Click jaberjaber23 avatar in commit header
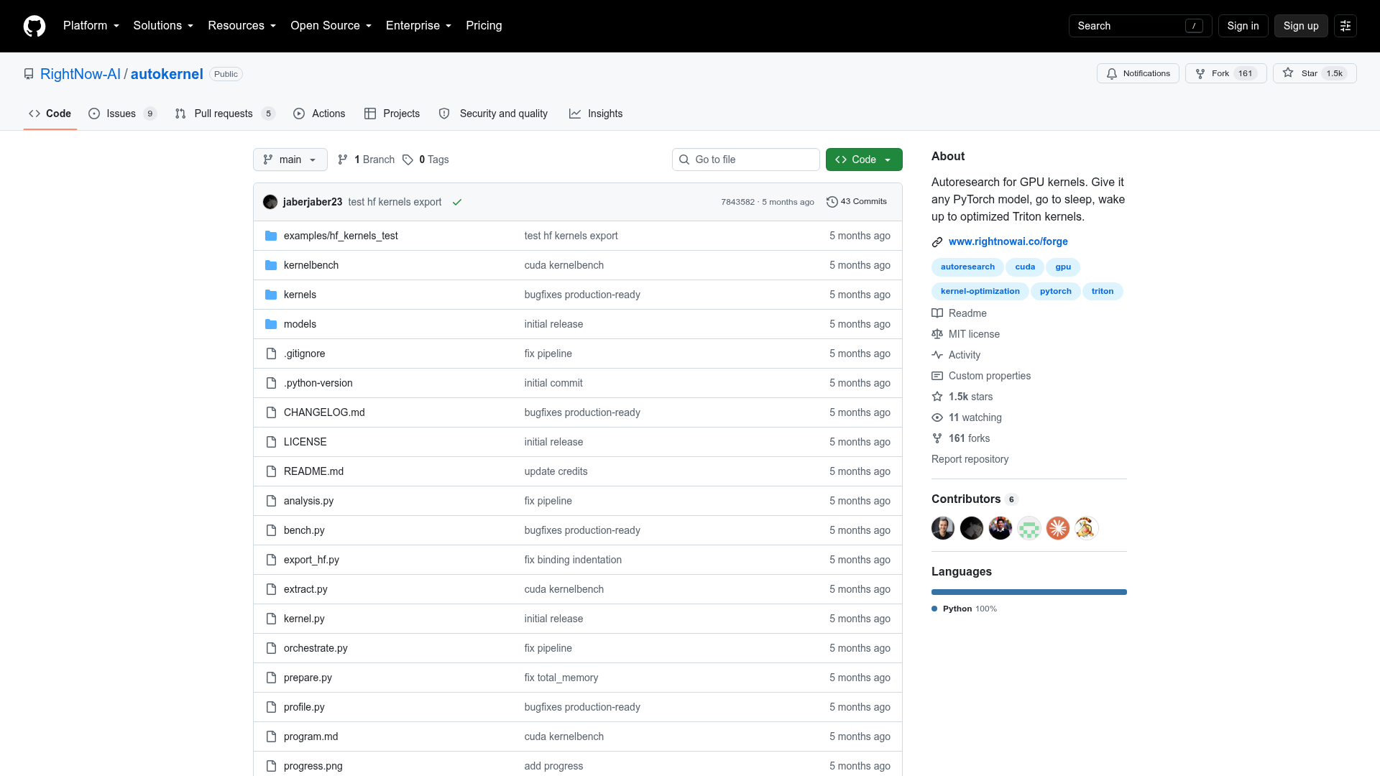Image resolution: width=1380 pixels, height=776 pixels. point(270,202)
